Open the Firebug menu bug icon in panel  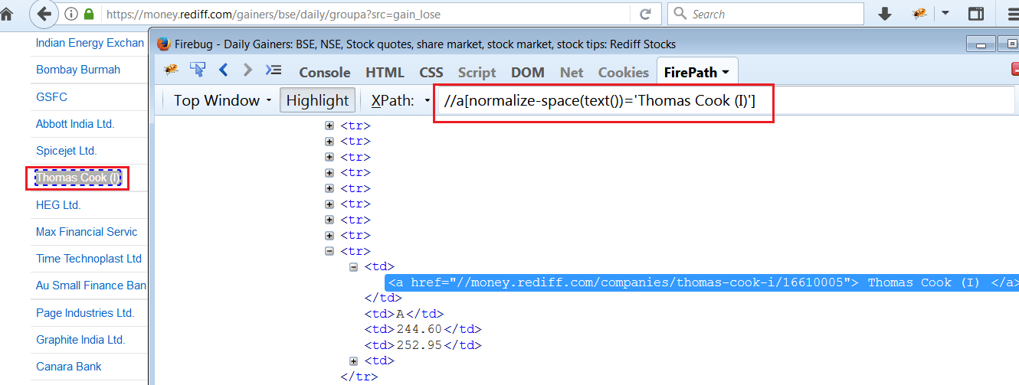(x=172, y=70)
